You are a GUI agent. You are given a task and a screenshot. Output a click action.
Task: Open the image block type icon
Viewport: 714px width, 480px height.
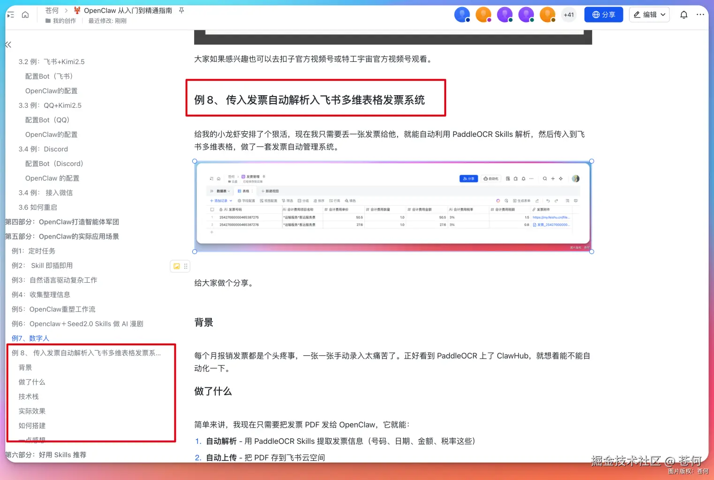[x=177, y=266]
